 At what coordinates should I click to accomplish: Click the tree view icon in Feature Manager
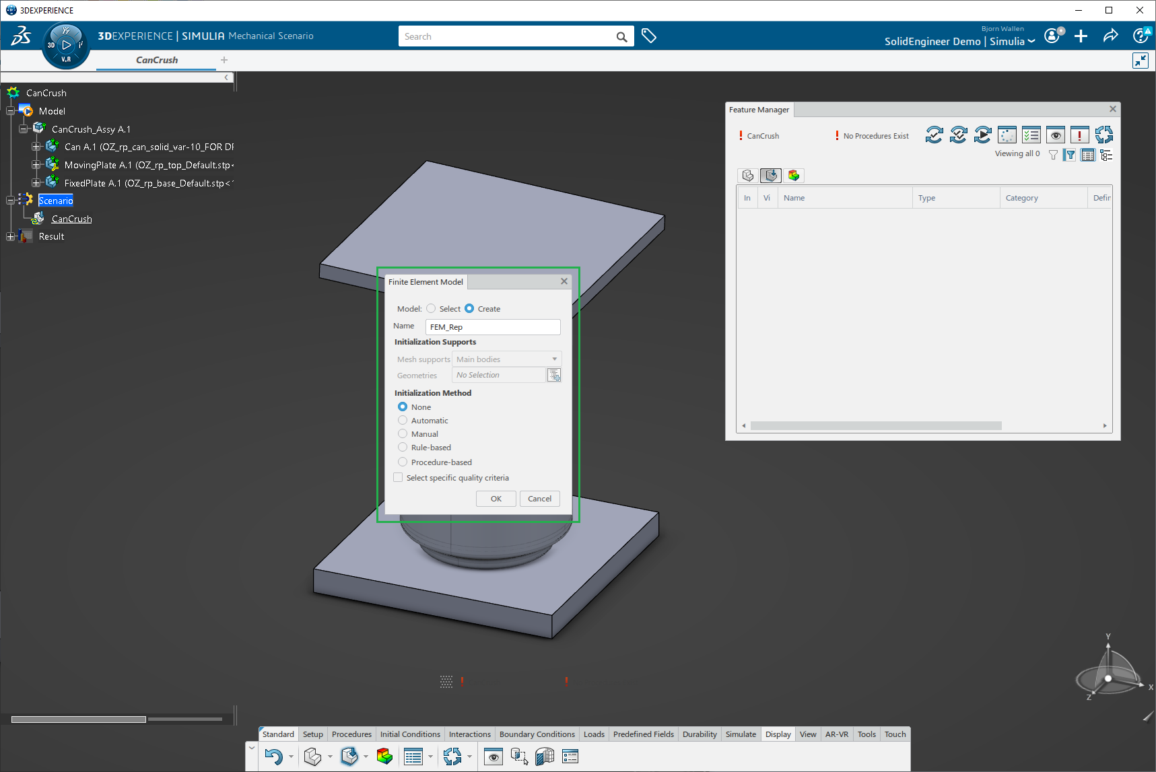[1106, 155]
